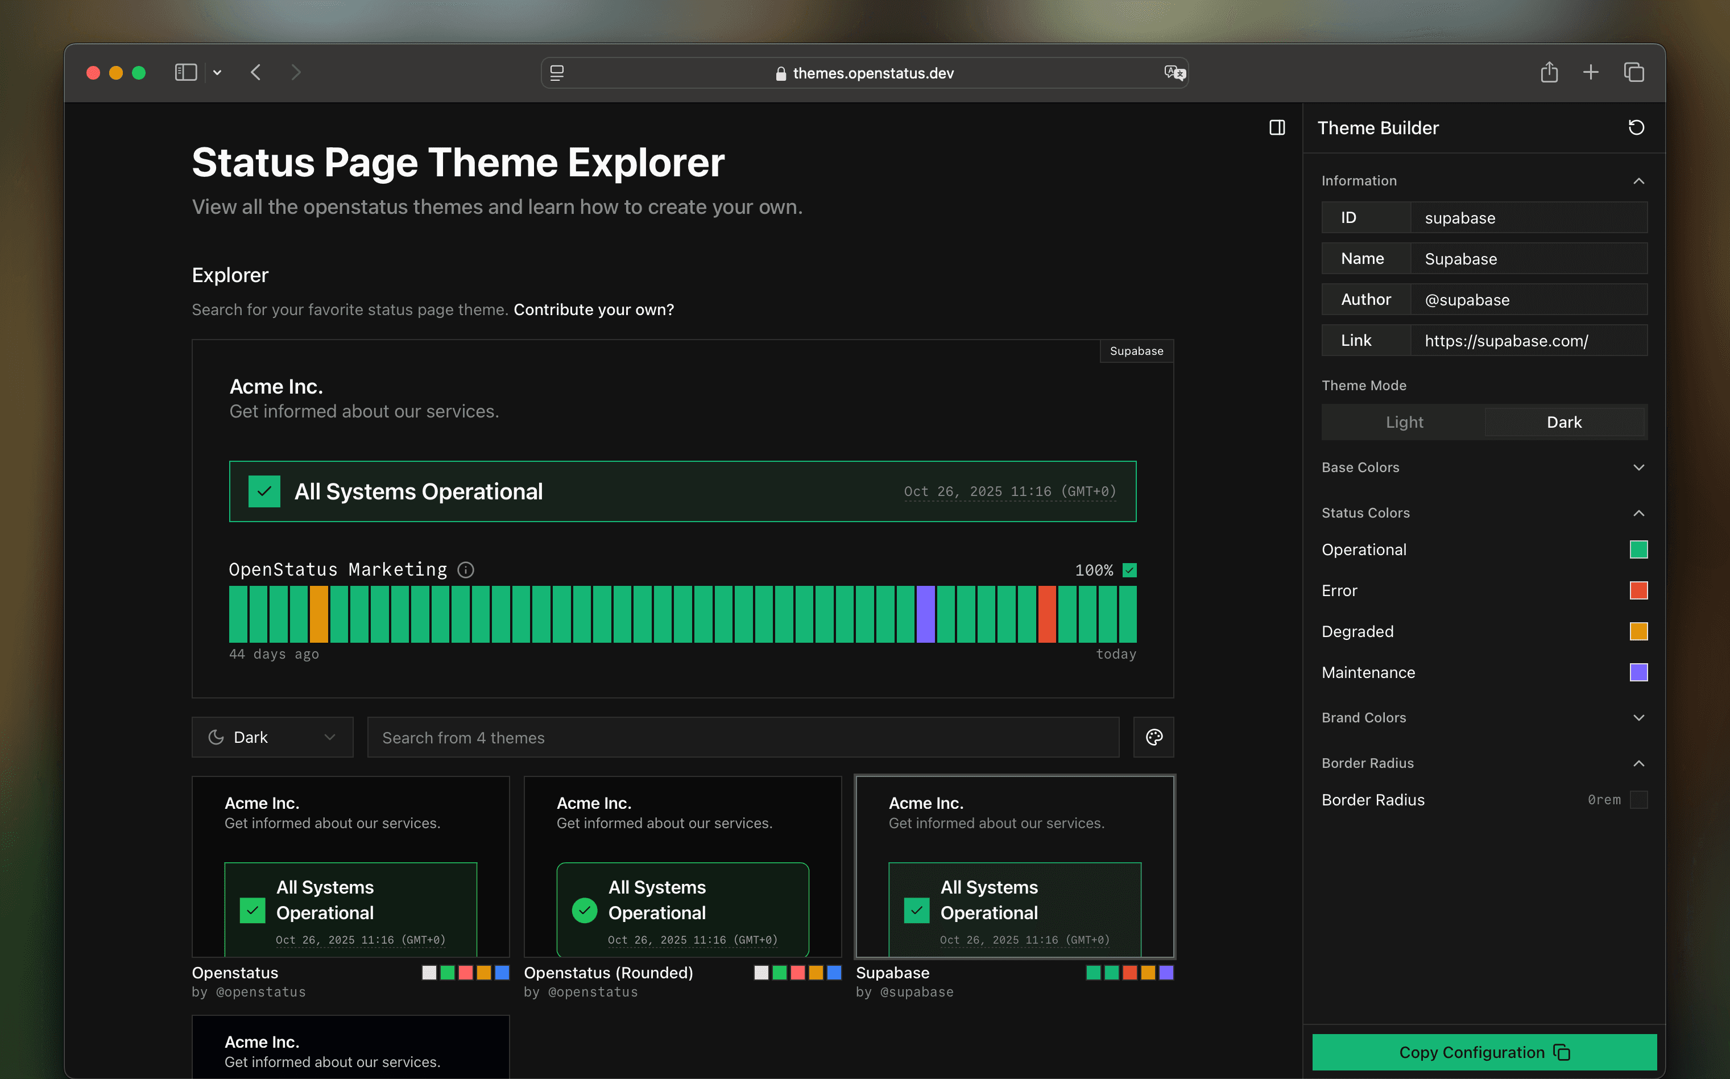
Task: Click the Copy Configuration button
Action: 1484,1052
